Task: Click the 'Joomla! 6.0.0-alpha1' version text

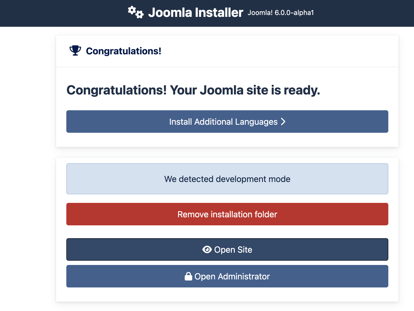Action: pyautogui.click(x=281, y=13)
